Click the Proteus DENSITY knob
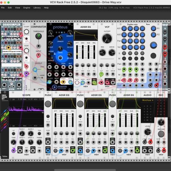This screenshot has height=171, width=171. point(70,32)
